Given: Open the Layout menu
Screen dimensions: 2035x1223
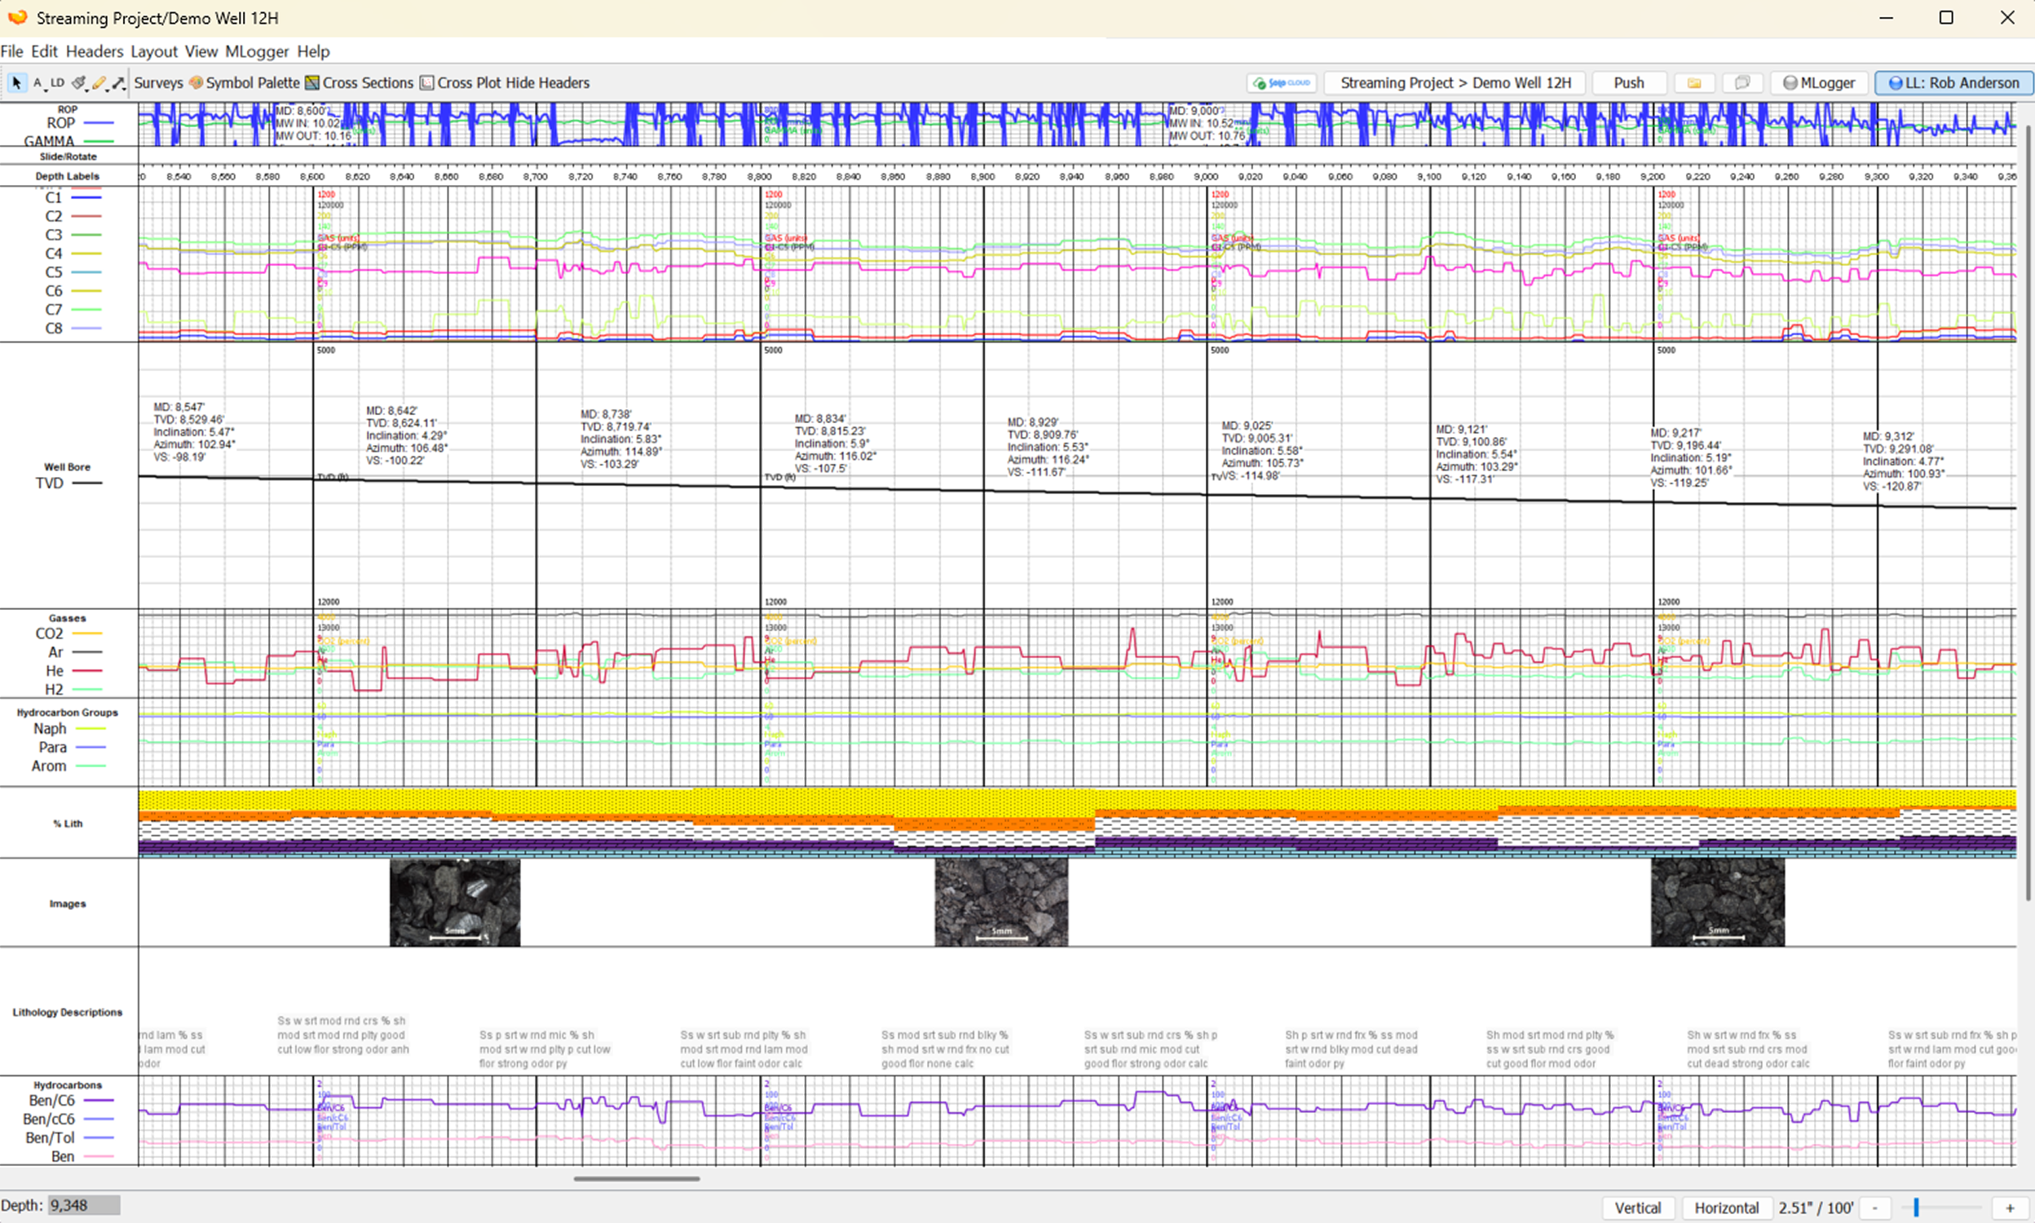Looking at the screenshot, I should [154, 51].
